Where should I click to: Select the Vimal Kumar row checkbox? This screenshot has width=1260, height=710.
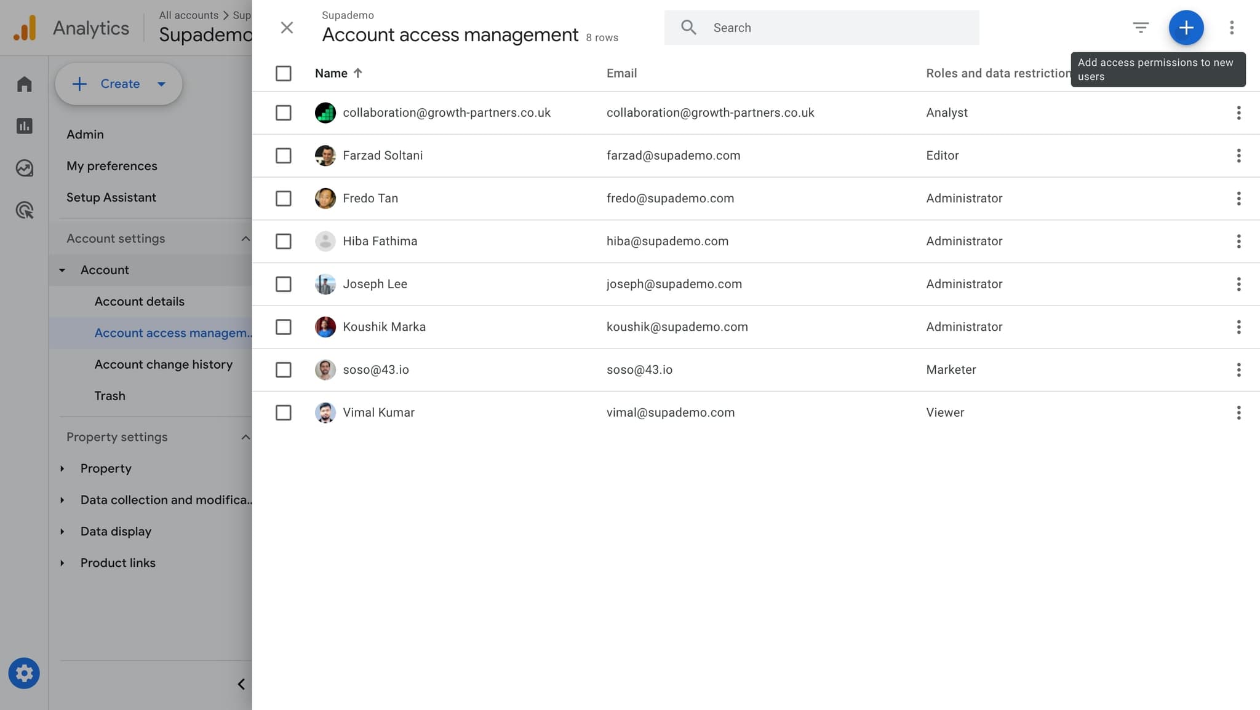tap(283, 412)
